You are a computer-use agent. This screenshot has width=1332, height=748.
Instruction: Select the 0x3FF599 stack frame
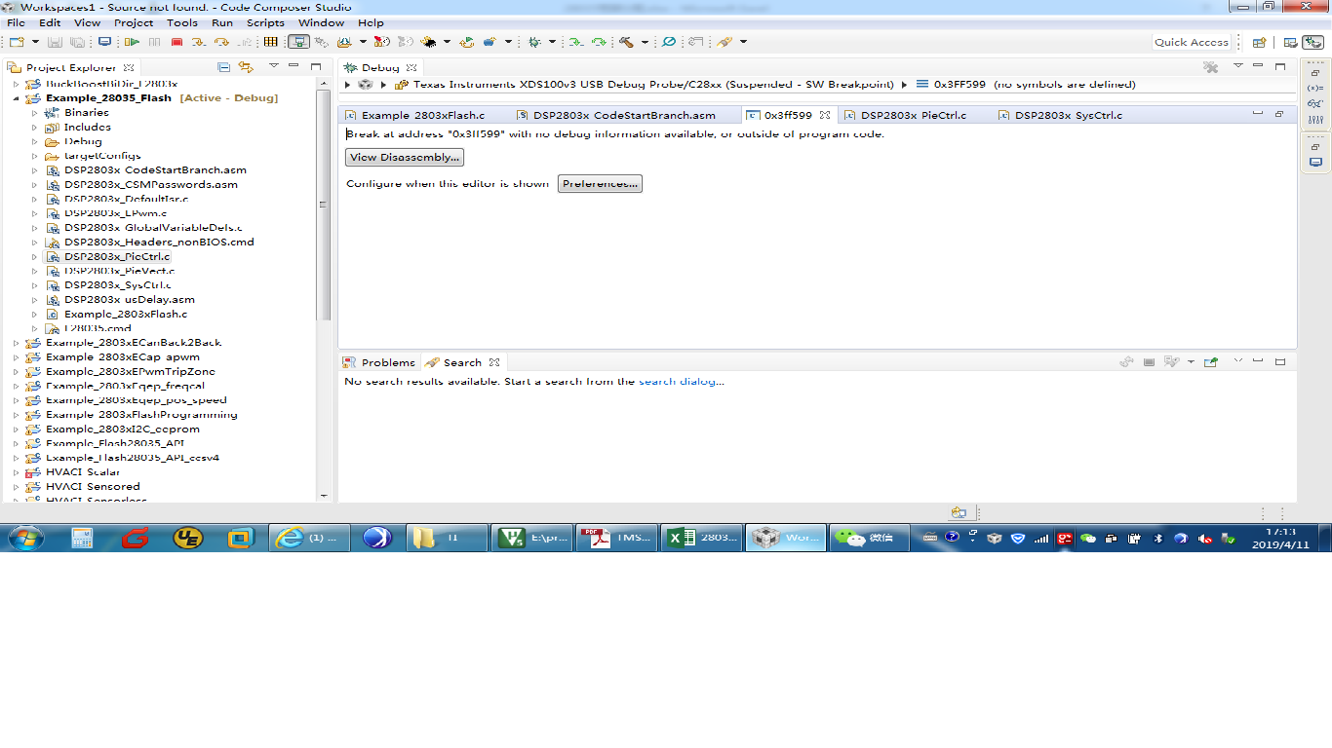click(x=1026, y=85)
